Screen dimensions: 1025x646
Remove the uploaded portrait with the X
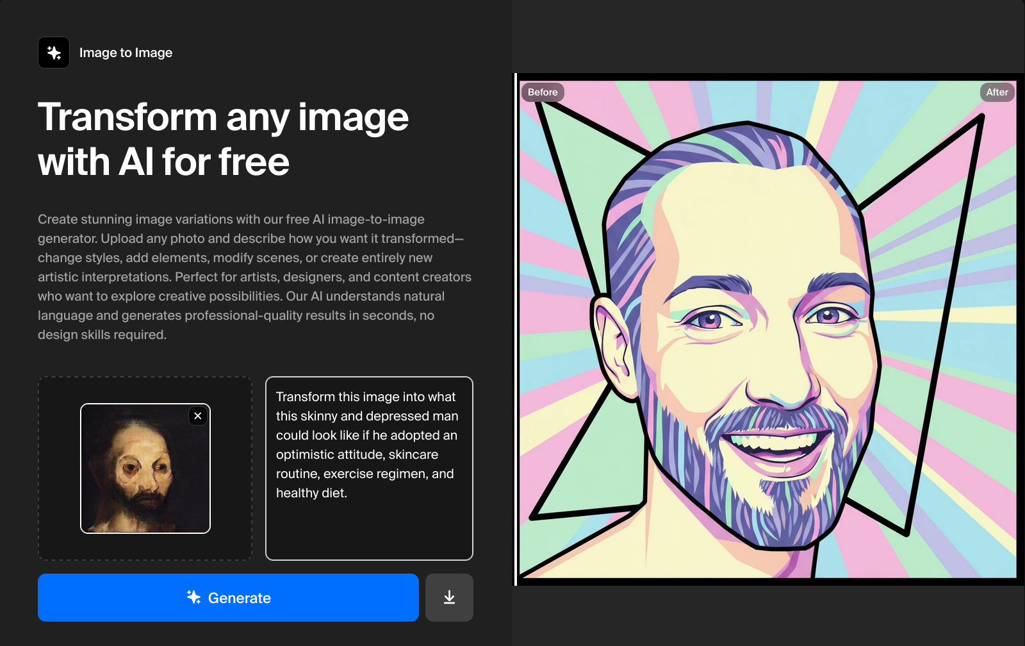tap(198, 416)
